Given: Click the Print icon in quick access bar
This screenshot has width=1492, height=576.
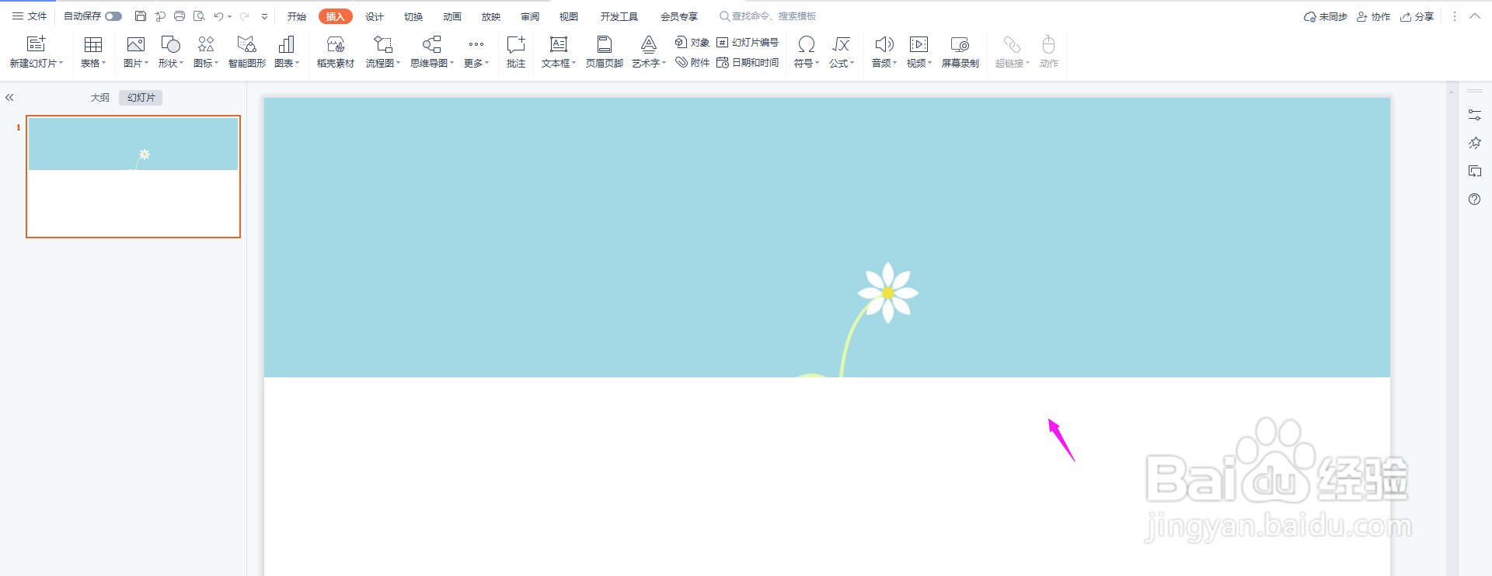Looking at the screenshot, I should click(180, 16).
